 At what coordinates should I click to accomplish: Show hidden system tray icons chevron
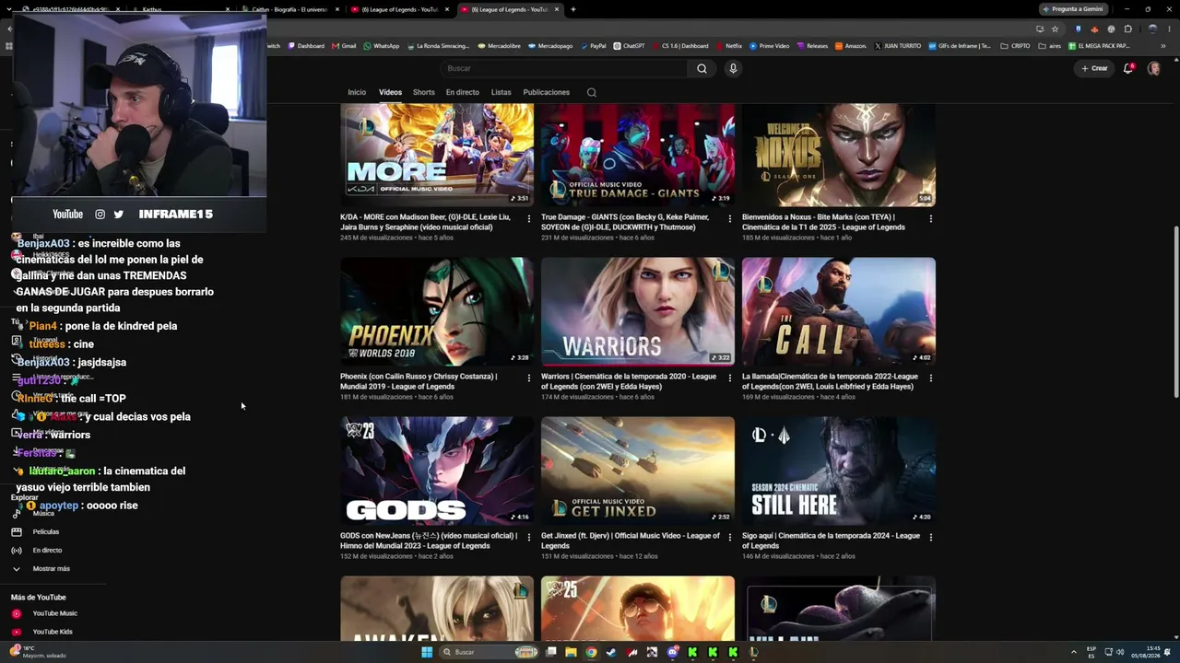(x=1074, y=652)
